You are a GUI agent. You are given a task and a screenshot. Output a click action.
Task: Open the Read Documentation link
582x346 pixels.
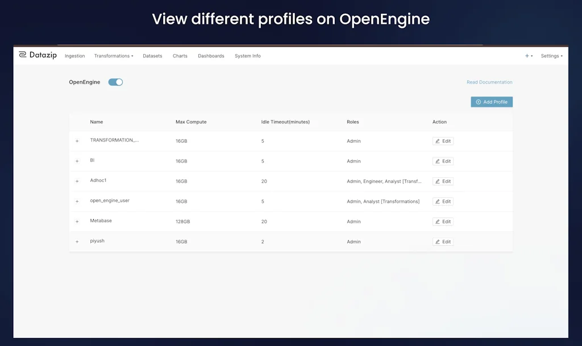(489, 82)
